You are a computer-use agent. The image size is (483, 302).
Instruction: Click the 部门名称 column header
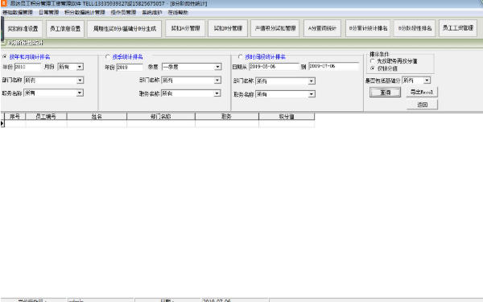pos(161,117)
